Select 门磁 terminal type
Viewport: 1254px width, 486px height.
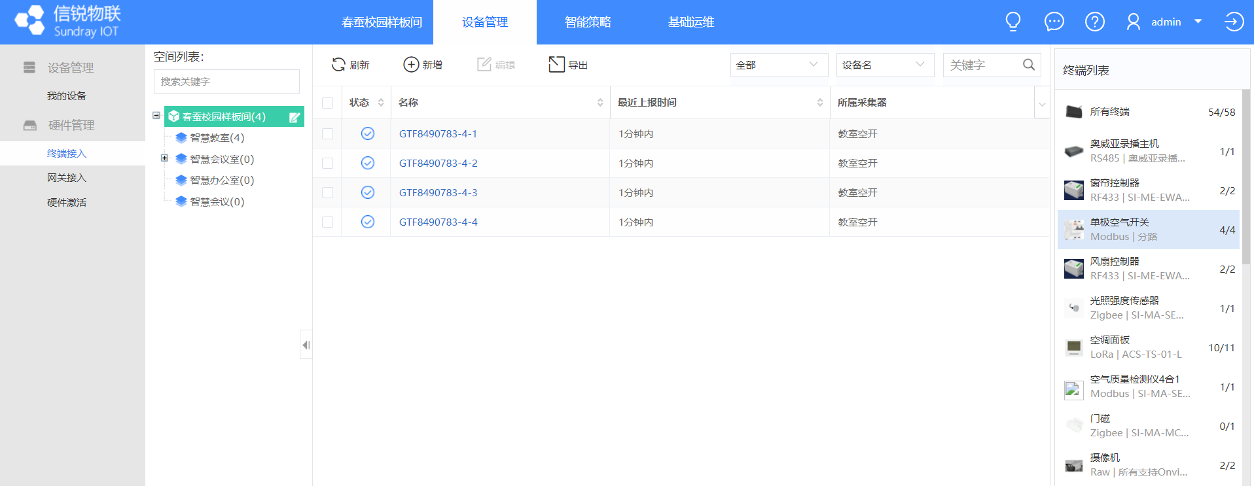[1149, 426]
